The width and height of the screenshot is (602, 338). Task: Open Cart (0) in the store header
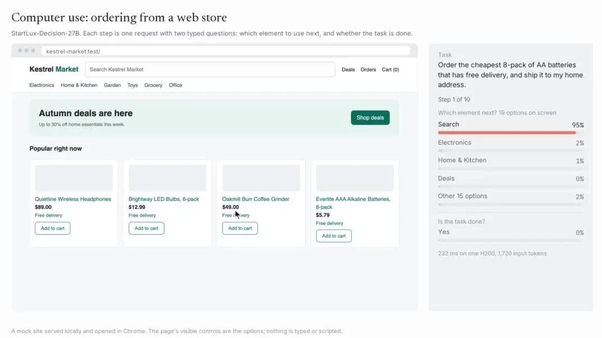390,70
